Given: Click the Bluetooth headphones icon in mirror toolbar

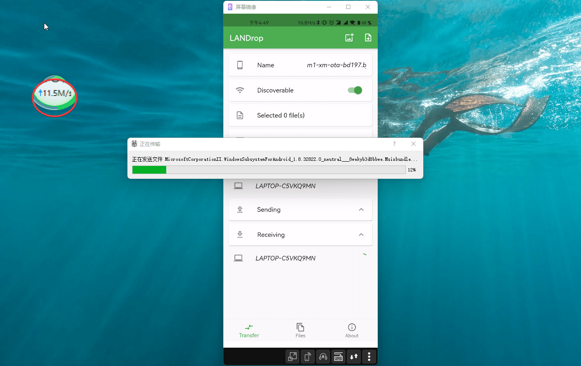Looking at the screenshot, I should pos(323,357).
